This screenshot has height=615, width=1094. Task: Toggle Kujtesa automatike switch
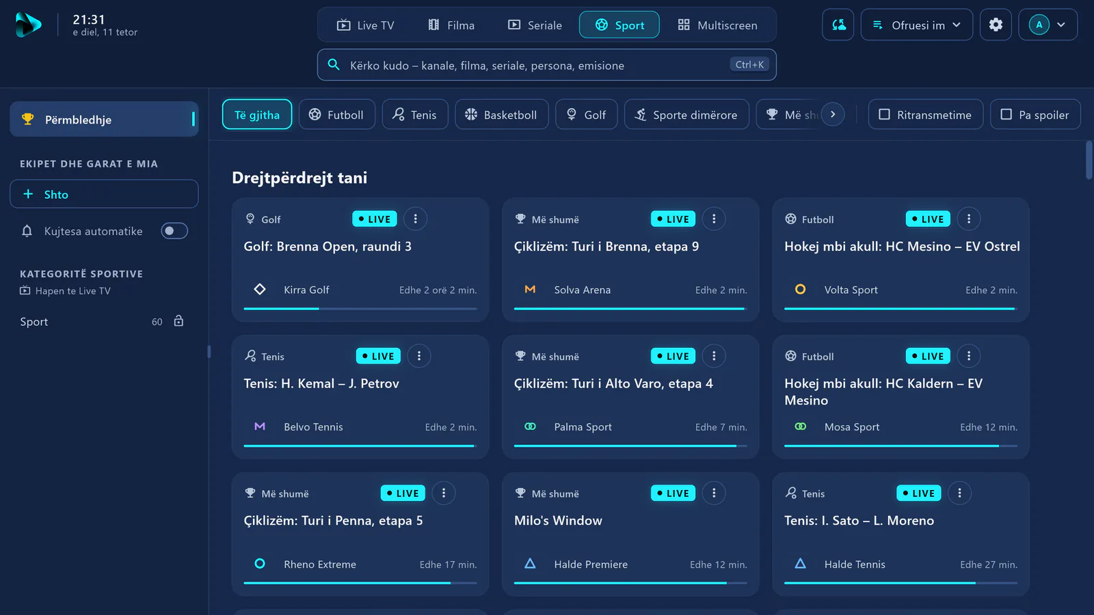click(174, 231)
